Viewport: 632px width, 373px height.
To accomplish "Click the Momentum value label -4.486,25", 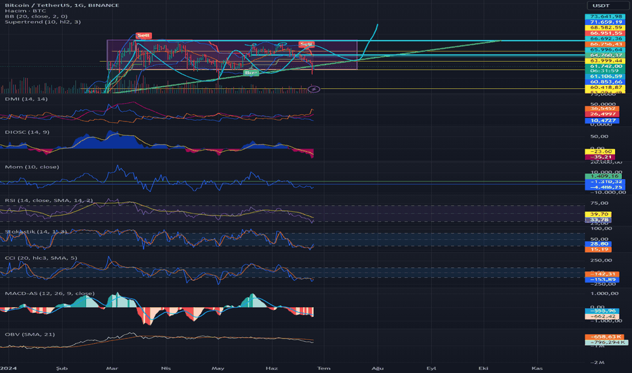I will 605,187.
